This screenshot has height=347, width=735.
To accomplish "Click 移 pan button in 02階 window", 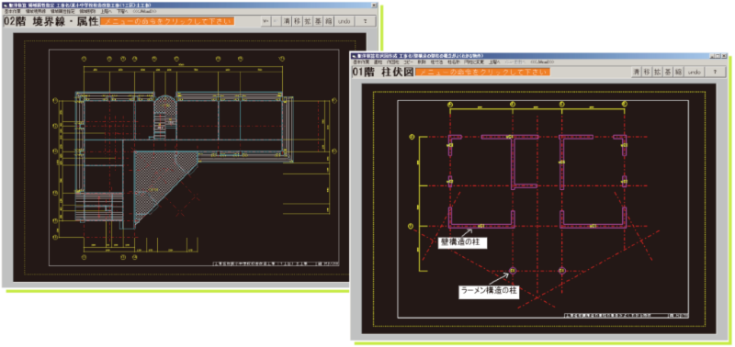I will tap(297, 21).
